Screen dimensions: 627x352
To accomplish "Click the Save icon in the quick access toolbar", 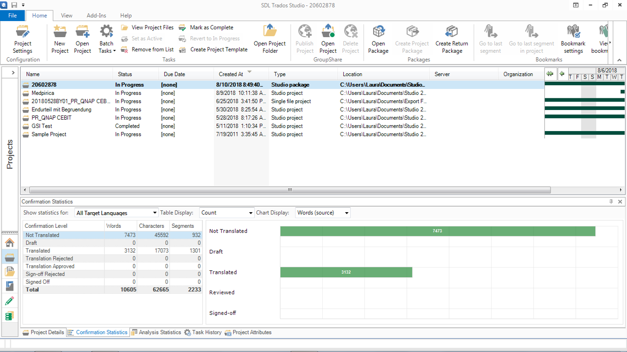I will point(14,5).
